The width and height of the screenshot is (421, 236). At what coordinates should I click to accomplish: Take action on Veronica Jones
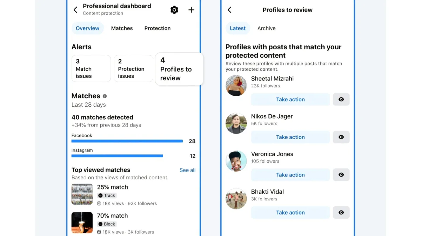(290, 175)
